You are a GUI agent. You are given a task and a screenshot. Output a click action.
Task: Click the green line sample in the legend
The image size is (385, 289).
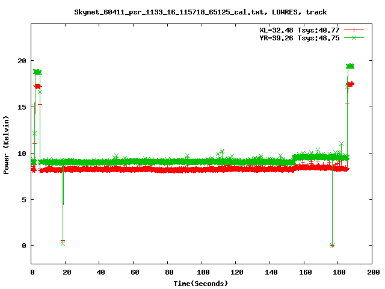pyautogui.click(x=354, y=37)
